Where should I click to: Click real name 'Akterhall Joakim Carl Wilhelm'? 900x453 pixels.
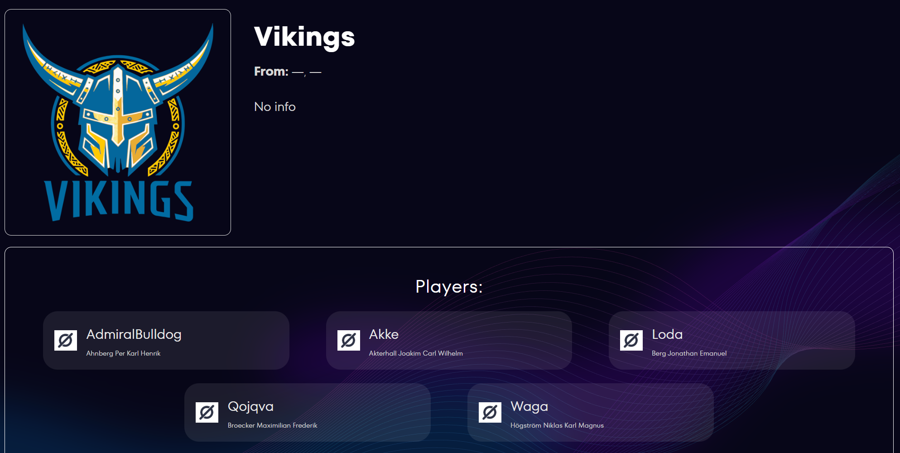tap(416, 353)
